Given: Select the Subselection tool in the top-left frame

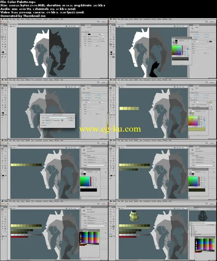Looking at the screenshot, I should pos(6,27).
